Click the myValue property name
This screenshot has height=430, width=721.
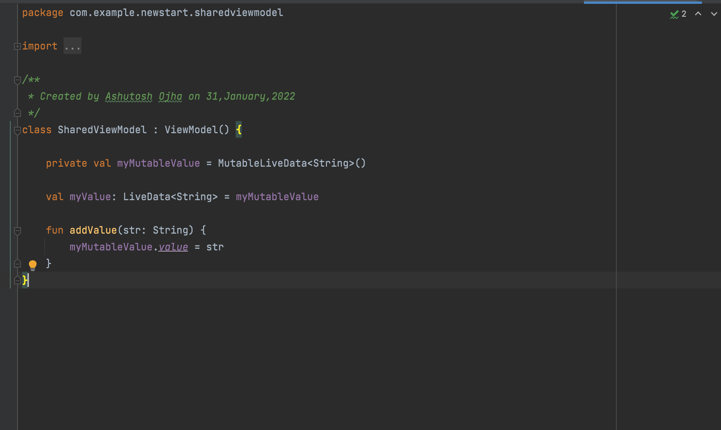point(90,197)
